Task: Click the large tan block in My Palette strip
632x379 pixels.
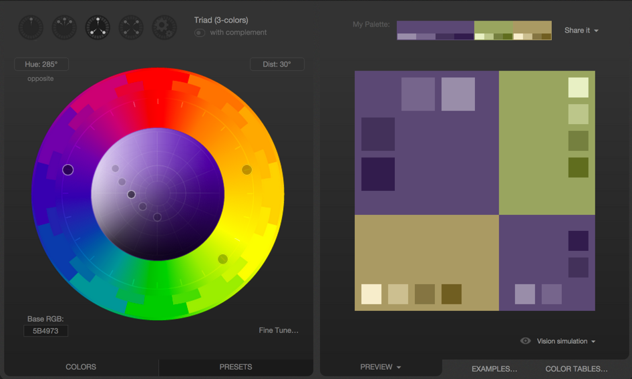Action: tap(532, 27)
